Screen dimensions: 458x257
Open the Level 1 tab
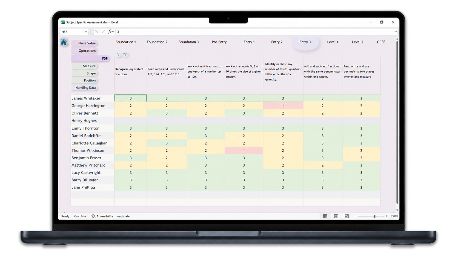[333, 42]
